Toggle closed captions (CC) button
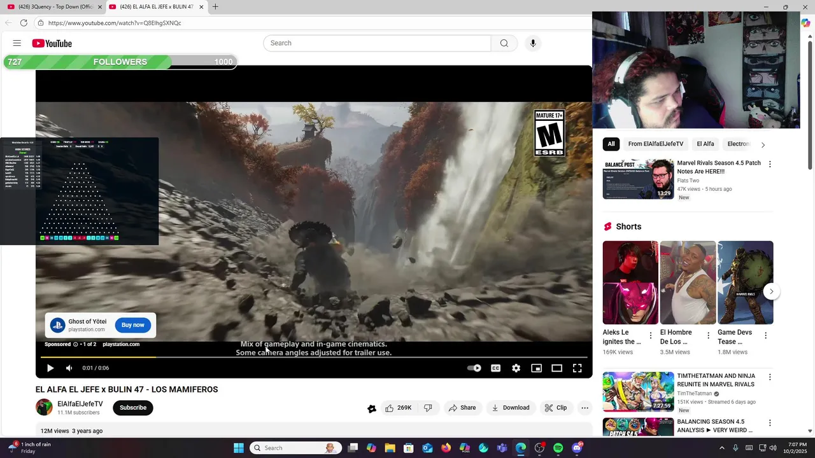The image size is (815, 458). click(495, 368)
